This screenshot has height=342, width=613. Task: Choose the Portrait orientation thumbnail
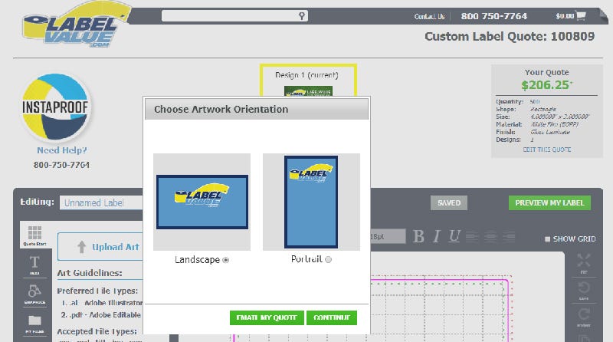pos(311,202)
